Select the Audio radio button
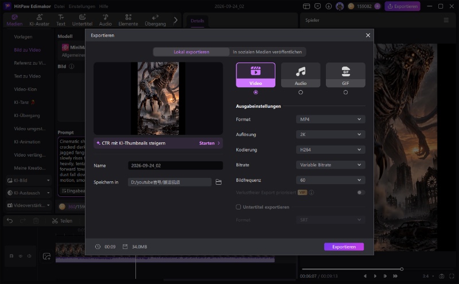Viewport: 459px width, 284px height. tap(300, 92)
